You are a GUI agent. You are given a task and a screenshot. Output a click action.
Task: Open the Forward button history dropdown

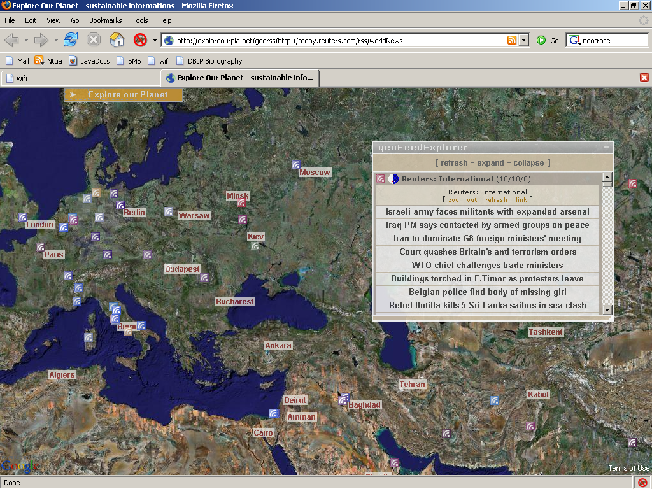click(x=56, y=40)
